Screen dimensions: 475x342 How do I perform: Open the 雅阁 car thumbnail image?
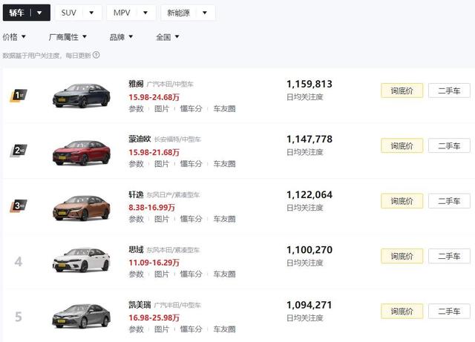(81, 96)
